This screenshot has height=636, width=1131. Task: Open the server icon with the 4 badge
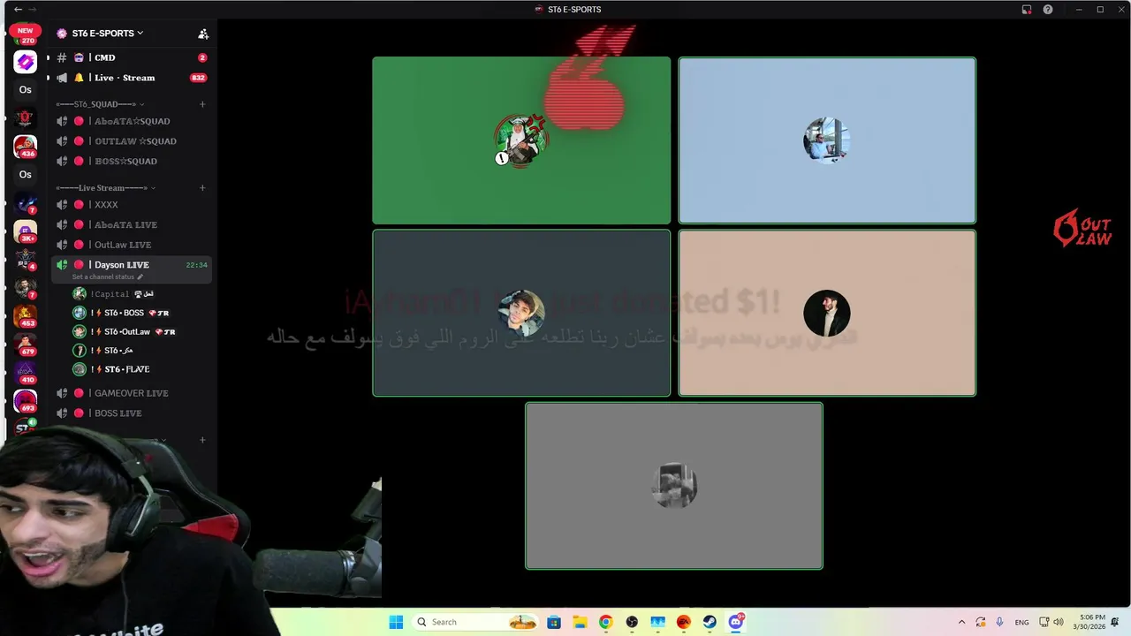[x=25, y=259]
